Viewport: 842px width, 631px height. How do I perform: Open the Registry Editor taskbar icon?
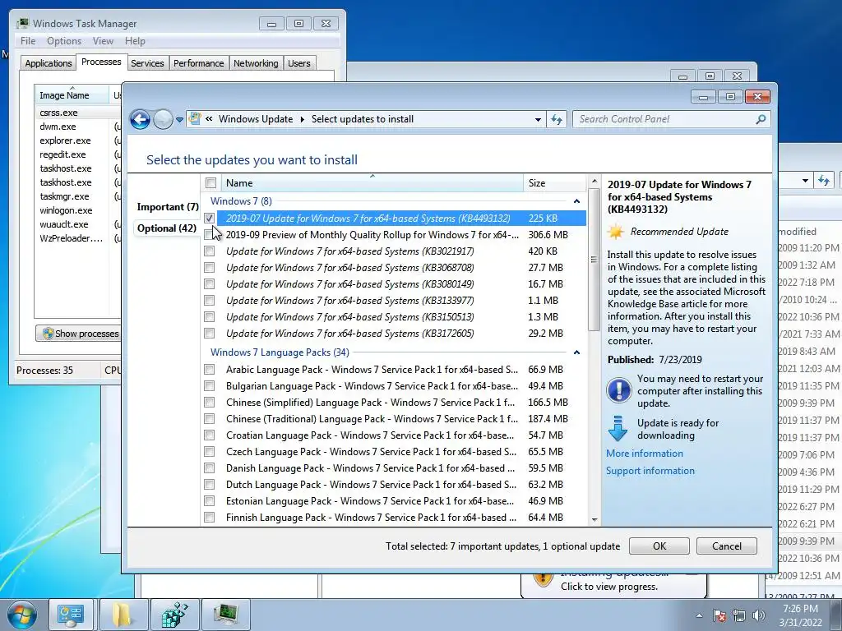click(174, 615)
